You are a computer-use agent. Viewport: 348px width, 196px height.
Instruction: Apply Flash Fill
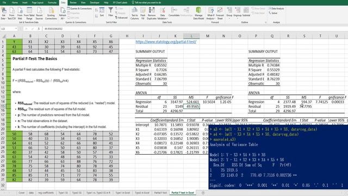click(142, 13)
